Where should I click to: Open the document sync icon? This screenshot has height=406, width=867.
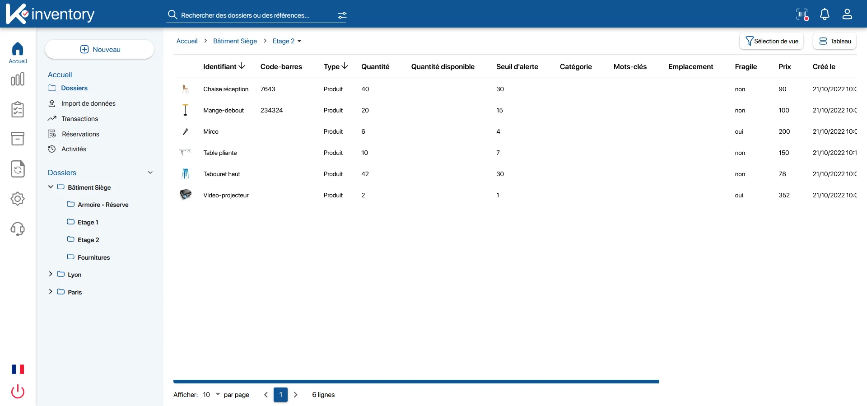pyautogui.click(x=18, y=169)
